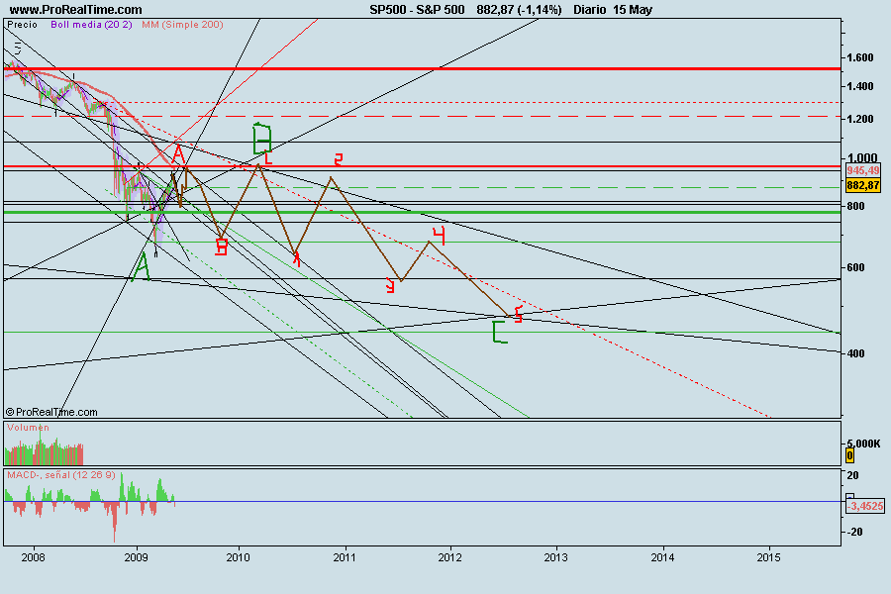Click the 945,49 moving average price tag
This screenshot has width=891, height=594.
[x=862, y=170]
